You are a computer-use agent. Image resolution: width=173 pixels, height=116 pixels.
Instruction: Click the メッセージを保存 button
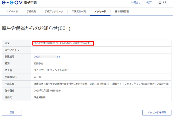[157, 112]
